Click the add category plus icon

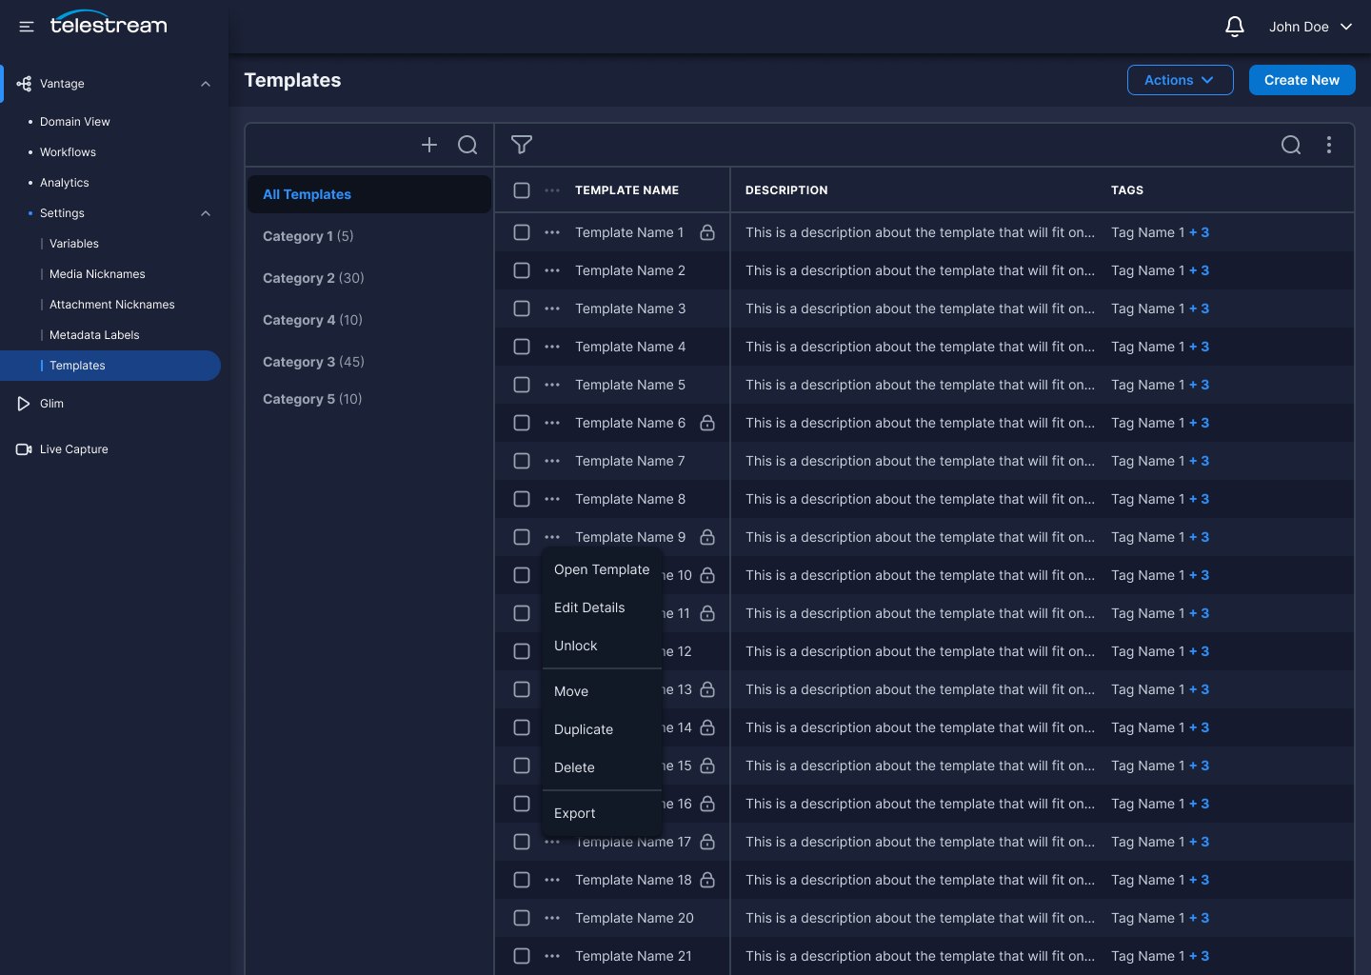tap(429, 145)
